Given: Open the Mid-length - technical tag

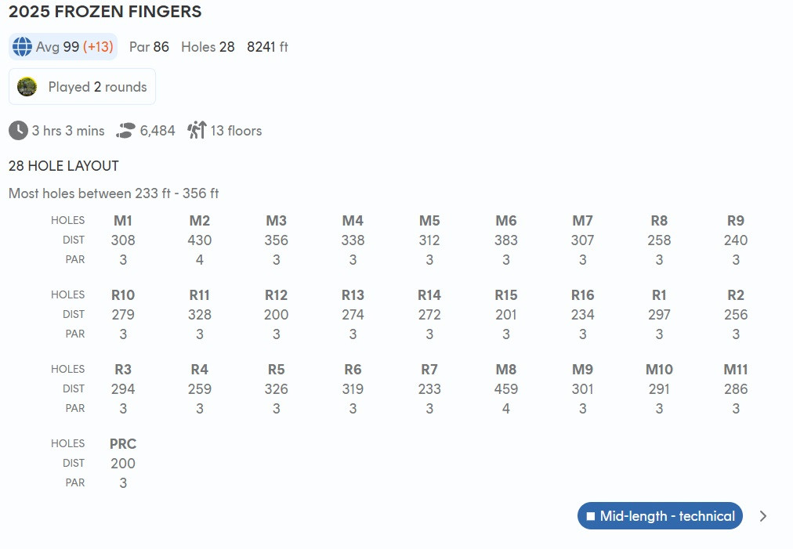Looking at the screenshot, I should pyautogui.click(x=660, y=516).
